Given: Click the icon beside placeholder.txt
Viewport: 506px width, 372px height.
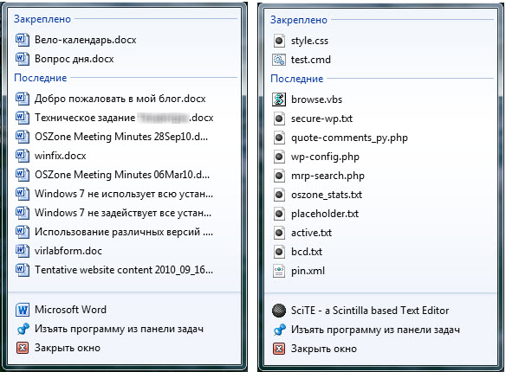Looking at the screenshot, I should tap(279, 214).
